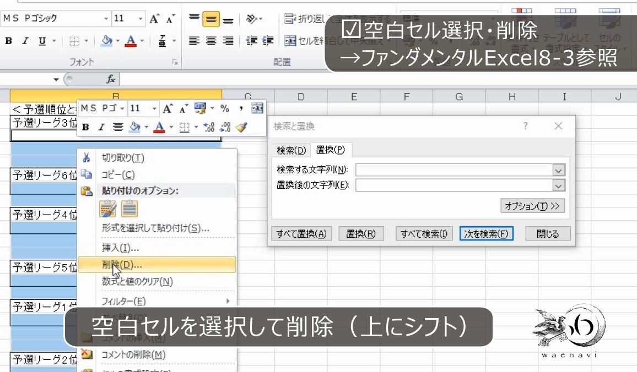The image size is (637, 372).
Task: Click Format Painter brush on mini toolbar
Action: pyautogui.click(x=241, y=127)
